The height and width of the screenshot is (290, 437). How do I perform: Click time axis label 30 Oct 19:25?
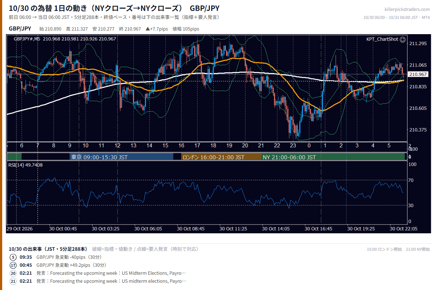pyautogui.click(x=361, y=229)
